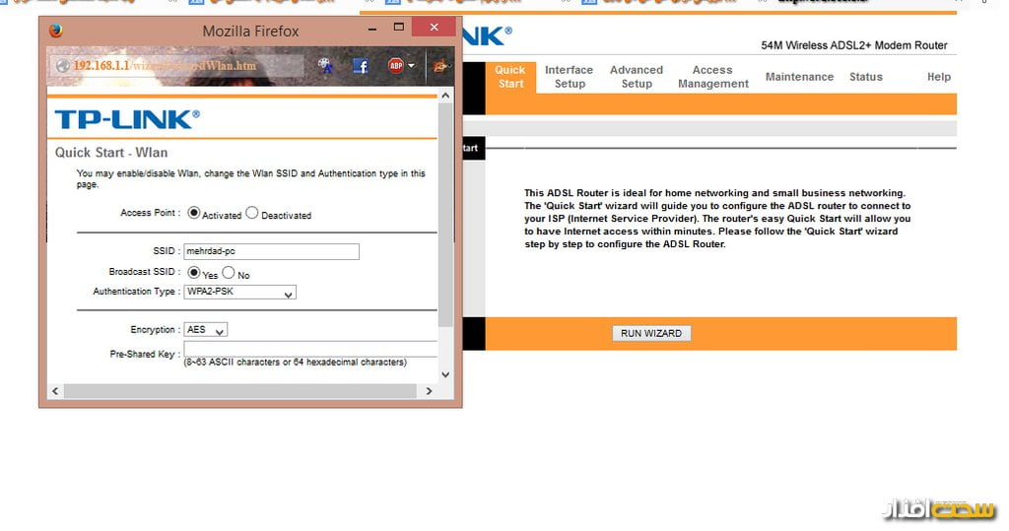Open the Maintenance section

pyautogui.click(x=799, y=77)
